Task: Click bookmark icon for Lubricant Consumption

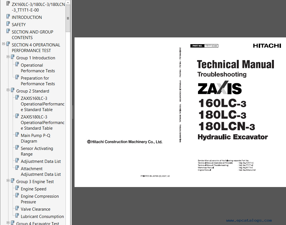Action: coord(17,216)
